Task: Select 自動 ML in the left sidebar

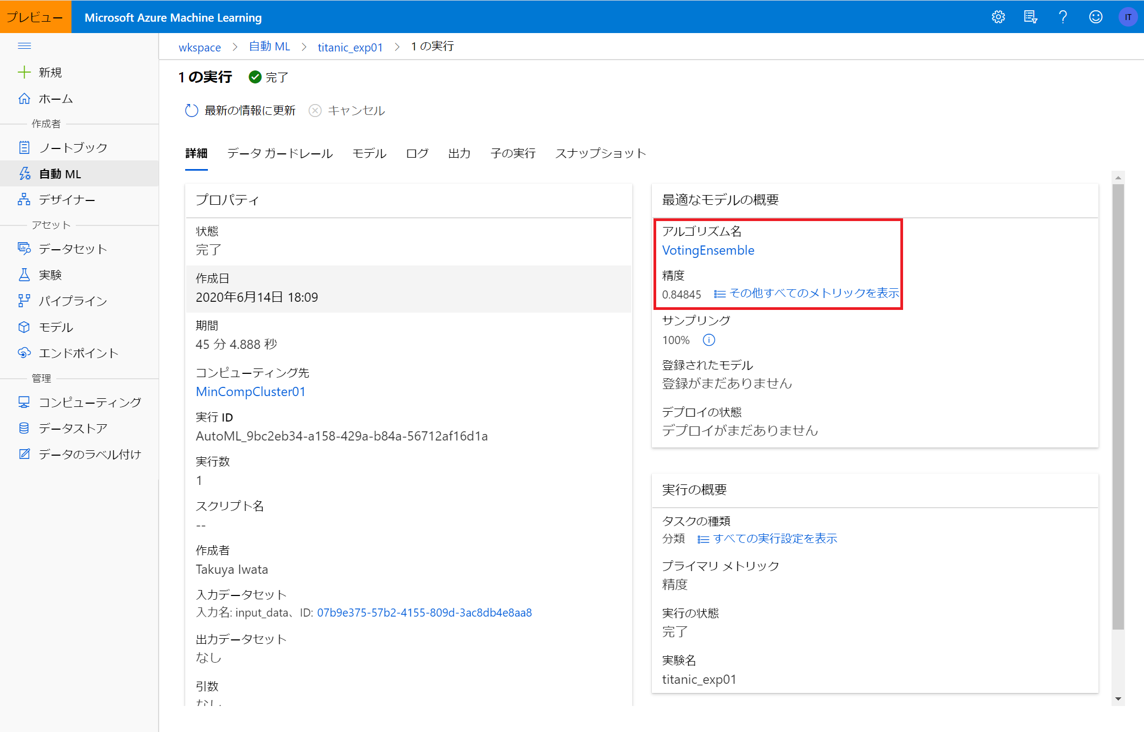Action: (x=60, y=173)
